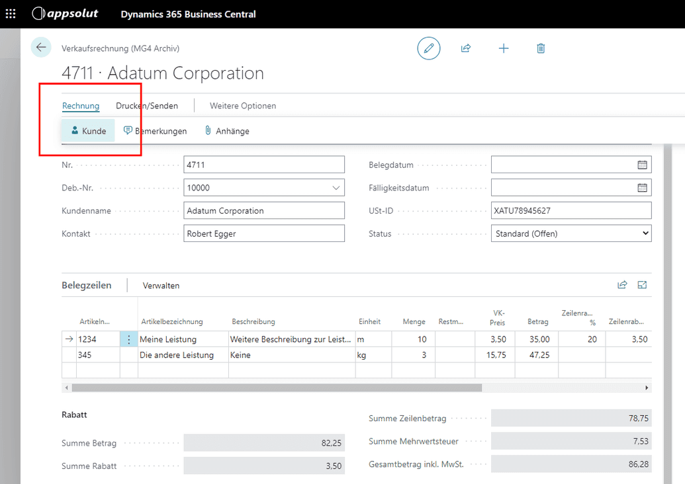
Task: Click the plus icon to create new
Action: 504,48
